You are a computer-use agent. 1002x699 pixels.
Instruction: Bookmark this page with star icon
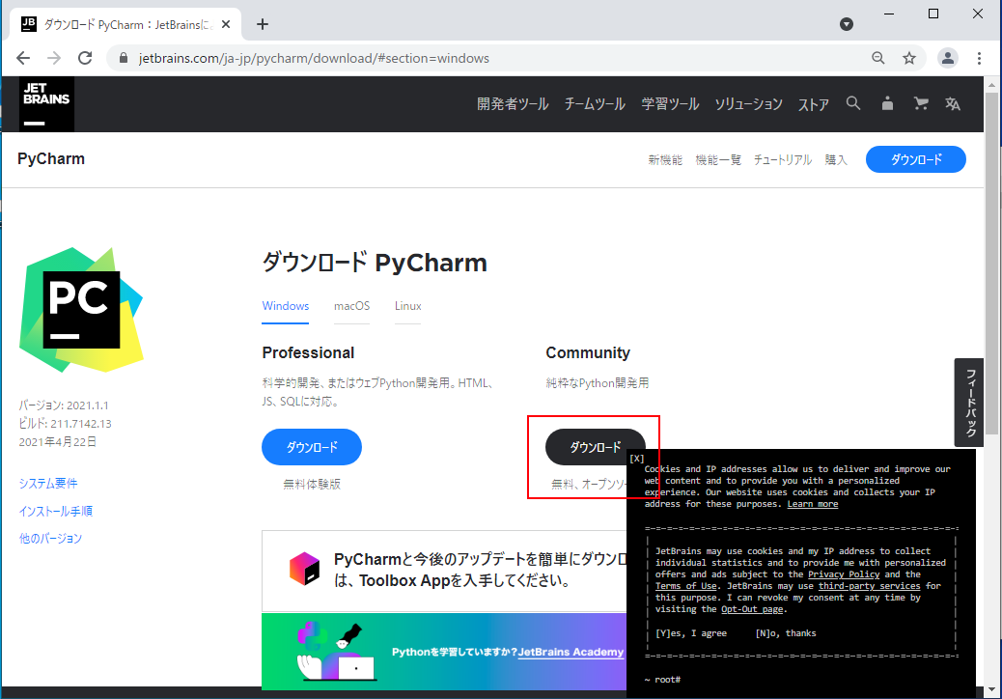[x=909, y=58]
